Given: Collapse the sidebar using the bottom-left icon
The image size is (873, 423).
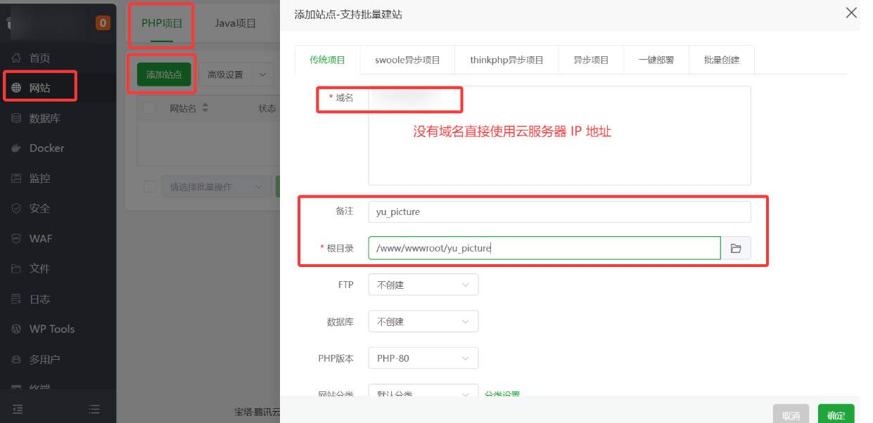Looking at the screenshot, I should coord(17,409).
